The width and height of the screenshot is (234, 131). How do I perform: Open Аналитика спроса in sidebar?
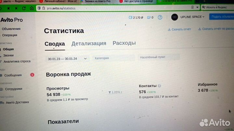click(17, 61)
